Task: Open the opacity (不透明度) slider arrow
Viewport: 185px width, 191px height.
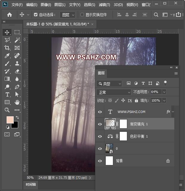Action: (164, 92)
